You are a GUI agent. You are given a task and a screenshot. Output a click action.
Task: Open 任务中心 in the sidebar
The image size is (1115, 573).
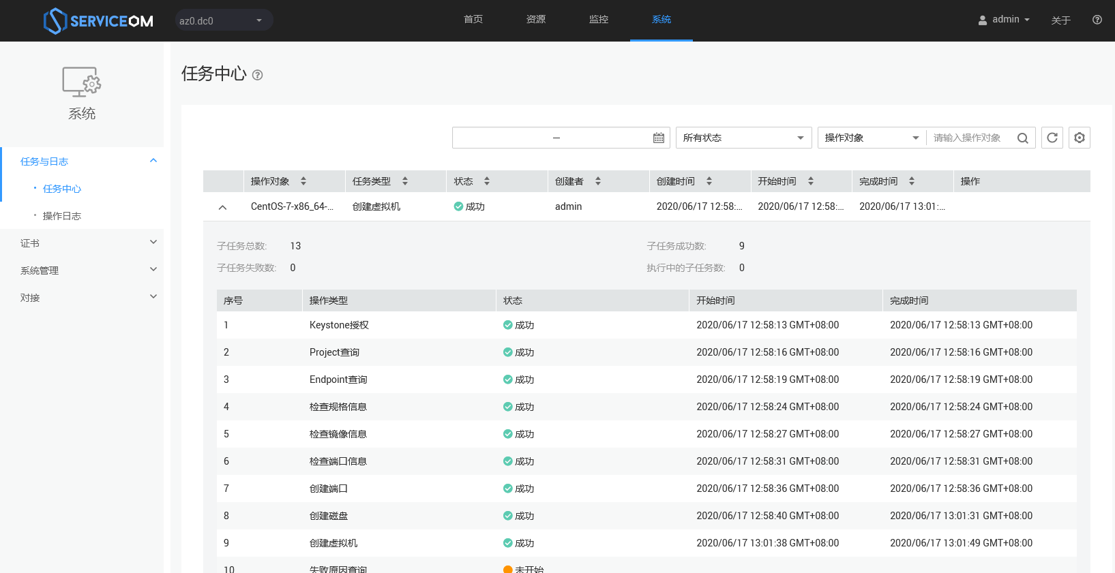pos(62,189)
